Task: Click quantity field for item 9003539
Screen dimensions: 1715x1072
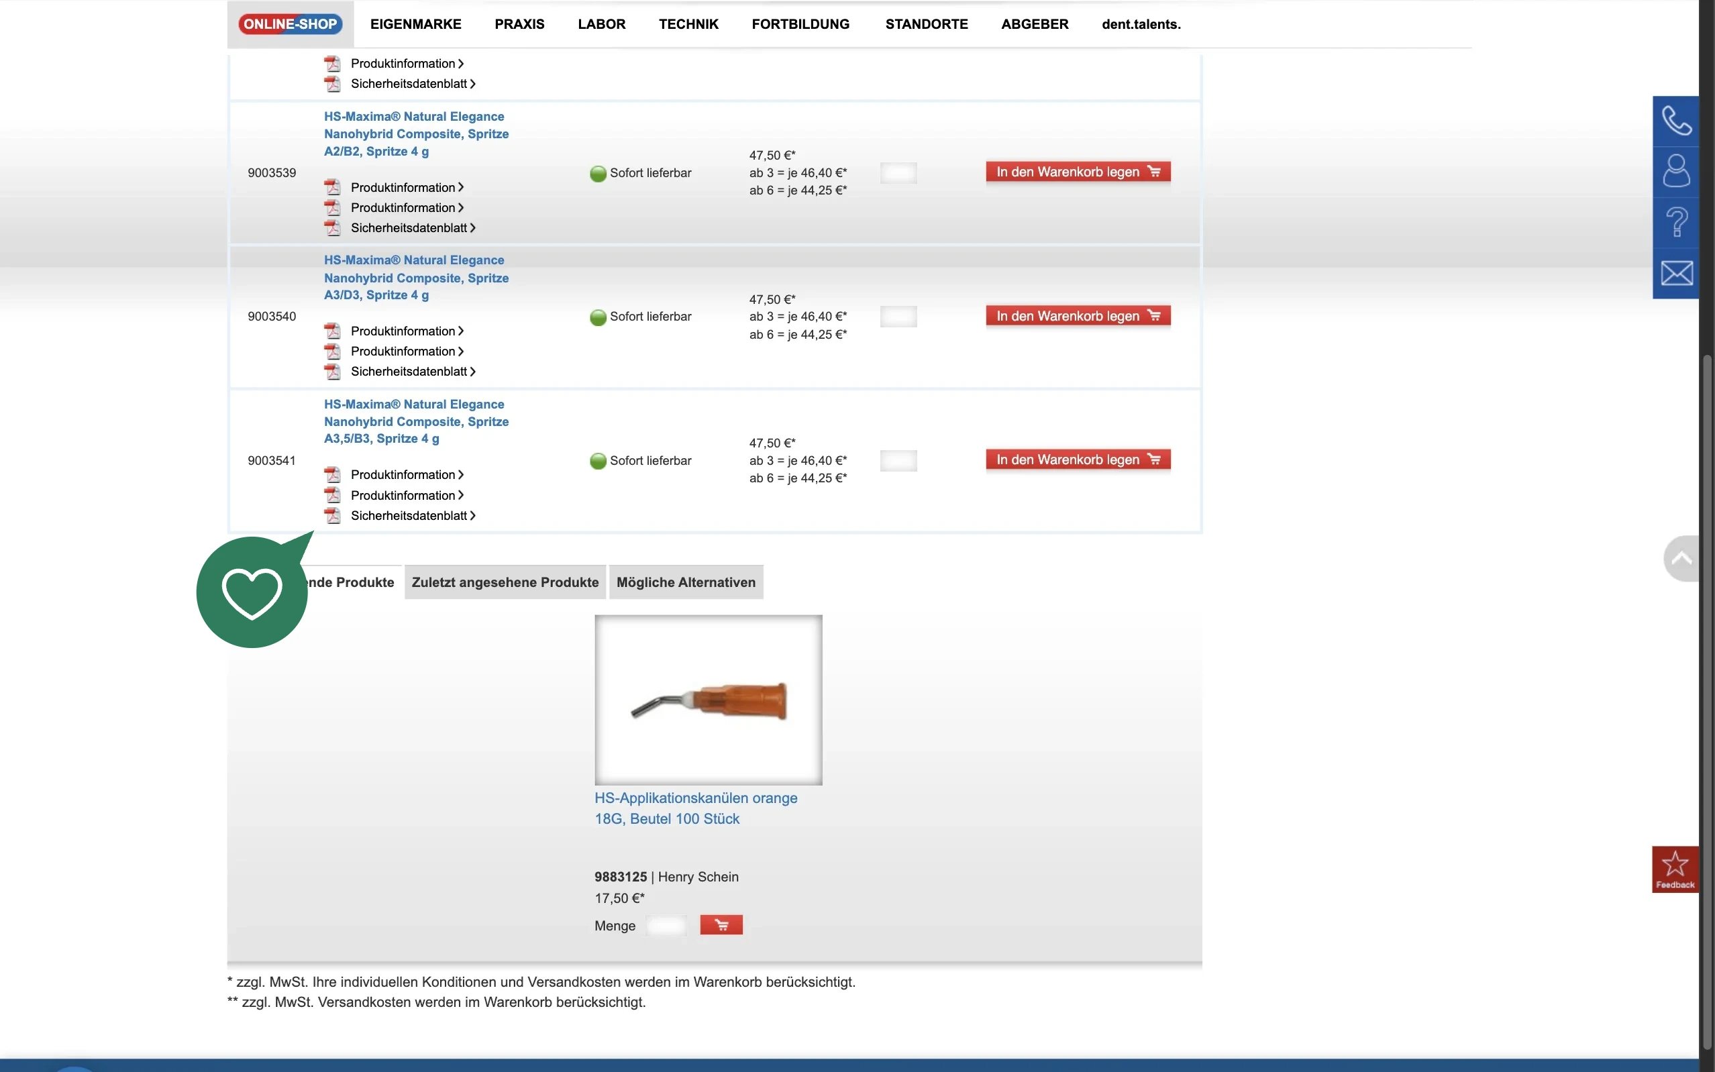Action: (x=898, y=173)
